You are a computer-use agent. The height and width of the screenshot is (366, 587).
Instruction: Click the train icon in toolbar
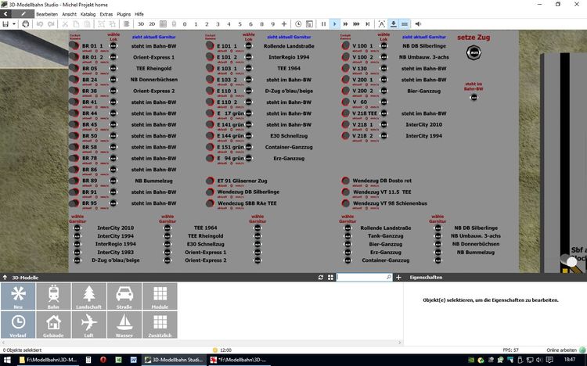point(174,24)
